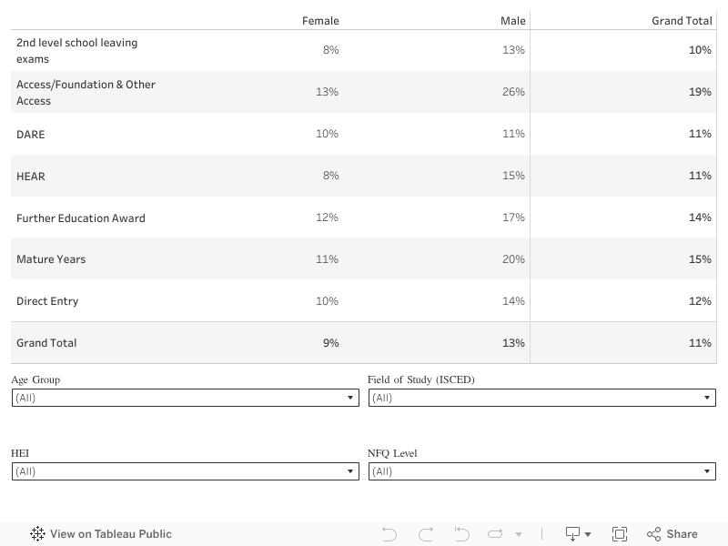Select the Female column header
This screenshot has height=546, width=728.
[320, 21]
